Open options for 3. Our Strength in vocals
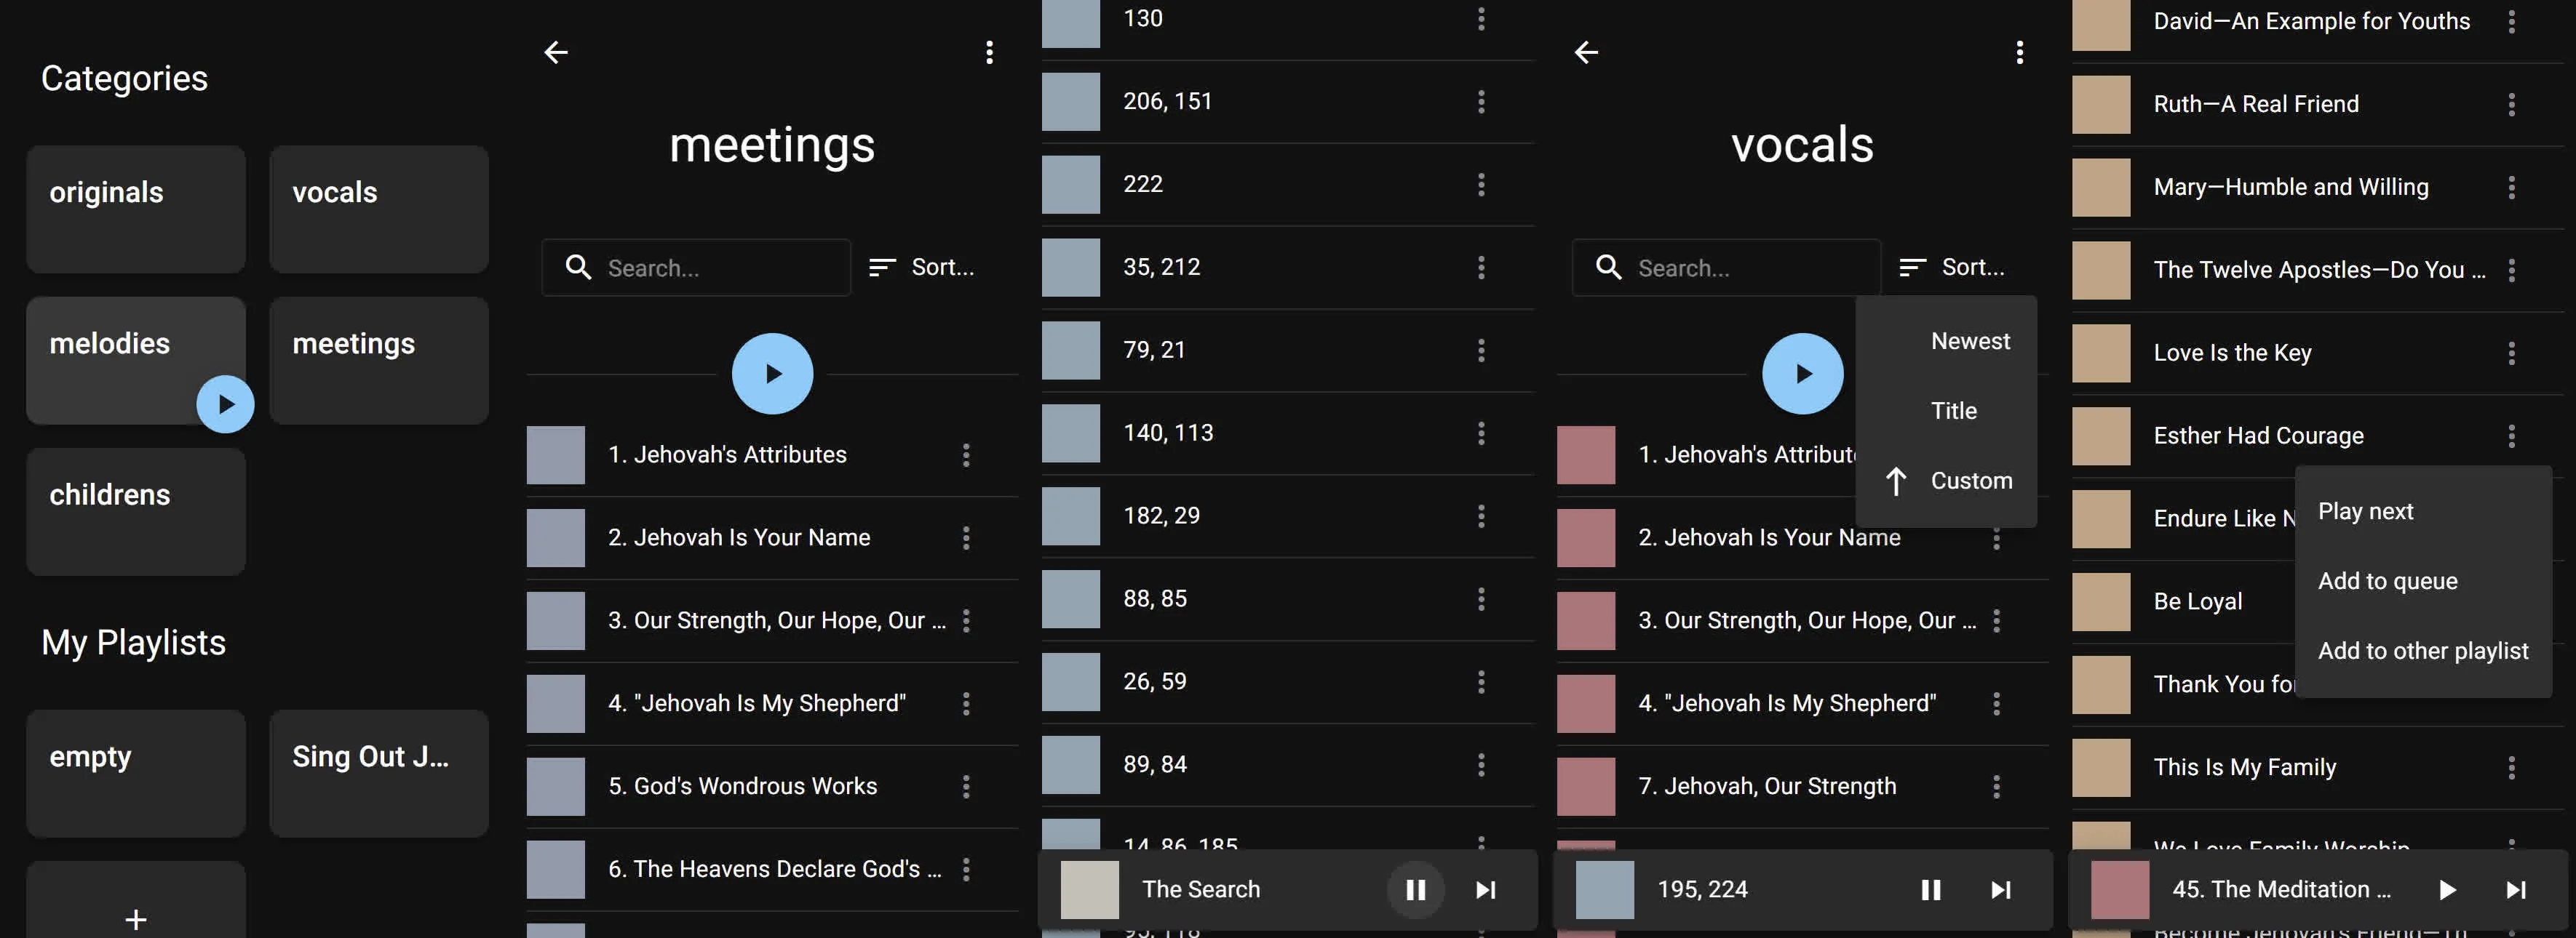 coord(1996,620)
